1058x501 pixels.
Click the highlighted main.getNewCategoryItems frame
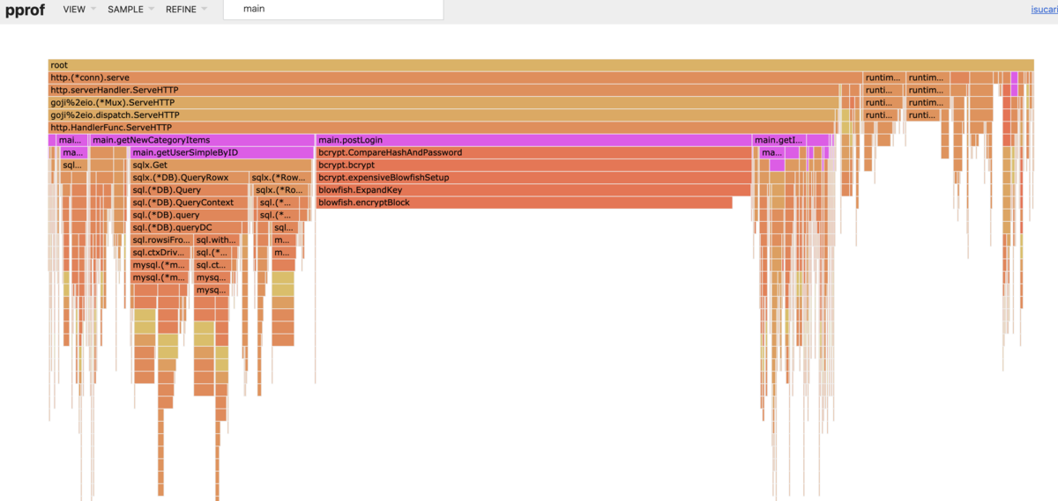pos(202,140)
